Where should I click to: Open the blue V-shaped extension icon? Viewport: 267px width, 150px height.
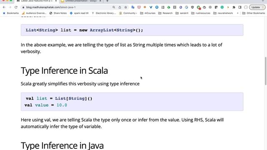click(x=151, y=7)
